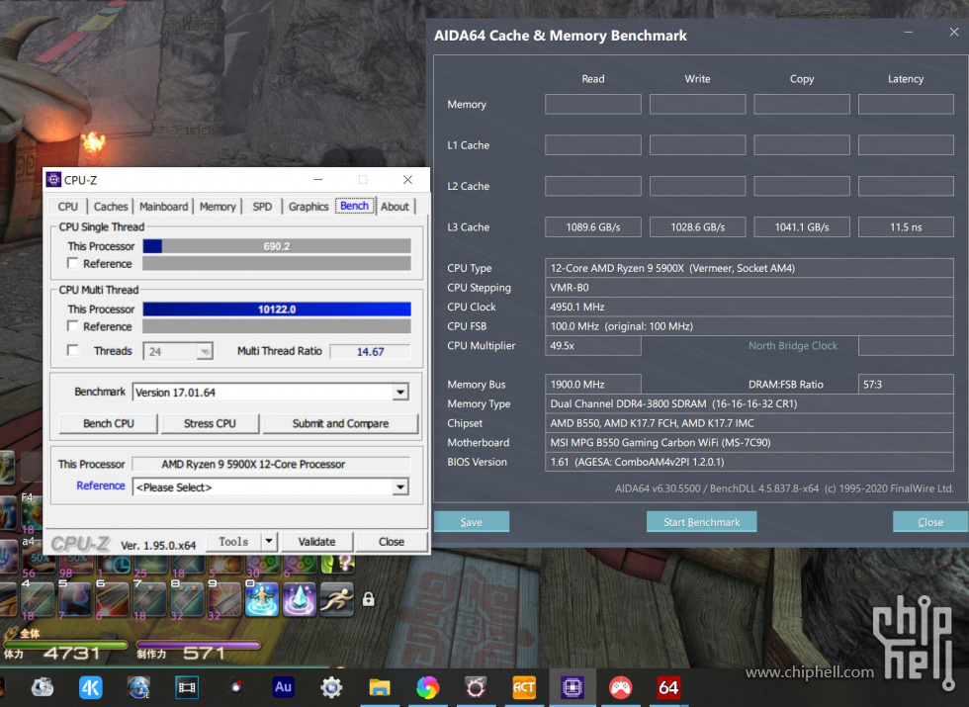Click the purple crafting power bar 571

coord(198,645)
